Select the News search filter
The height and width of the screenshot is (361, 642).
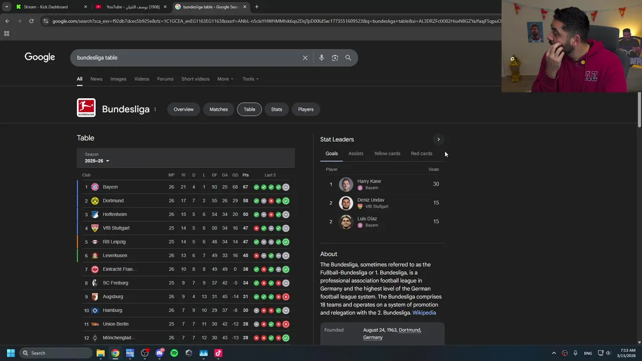96,79
